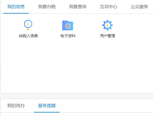153x116 pixels.
Task: Click the 电子资料 text label
Action: [68, 36]
